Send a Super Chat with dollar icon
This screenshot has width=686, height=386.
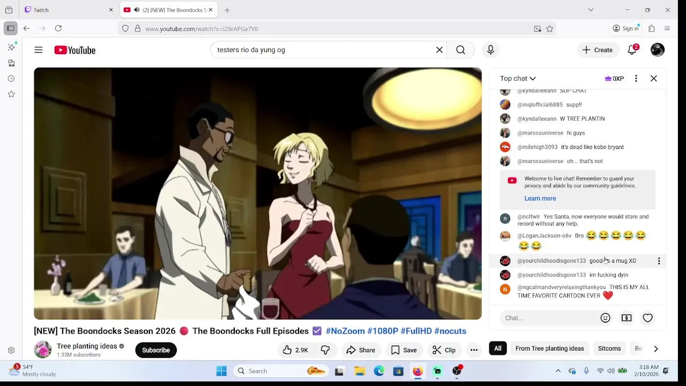(x=627, y=318)
